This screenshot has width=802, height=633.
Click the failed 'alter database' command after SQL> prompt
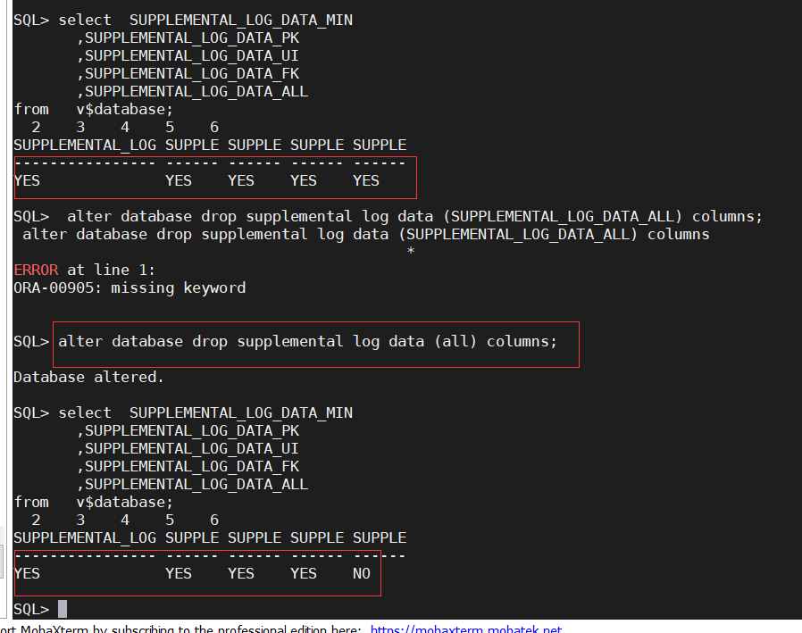coord(415,216)
